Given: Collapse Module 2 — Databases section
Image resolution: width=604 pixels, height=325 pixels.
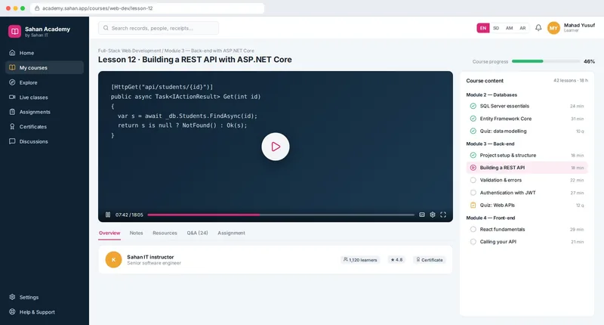Looking at the screenshot, I should point(492,94).
